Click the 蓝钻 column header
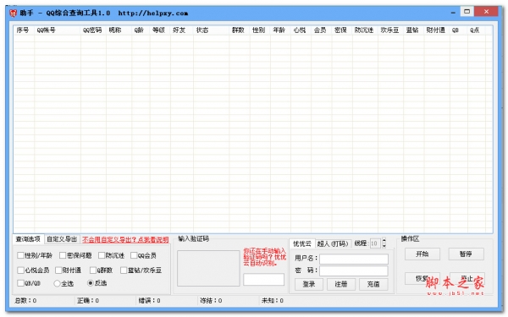This screenshot has height=317, width=508. 413,30
